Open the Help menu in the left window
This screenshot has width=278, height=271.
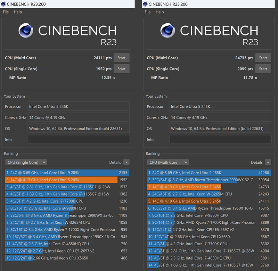point(18,12)
